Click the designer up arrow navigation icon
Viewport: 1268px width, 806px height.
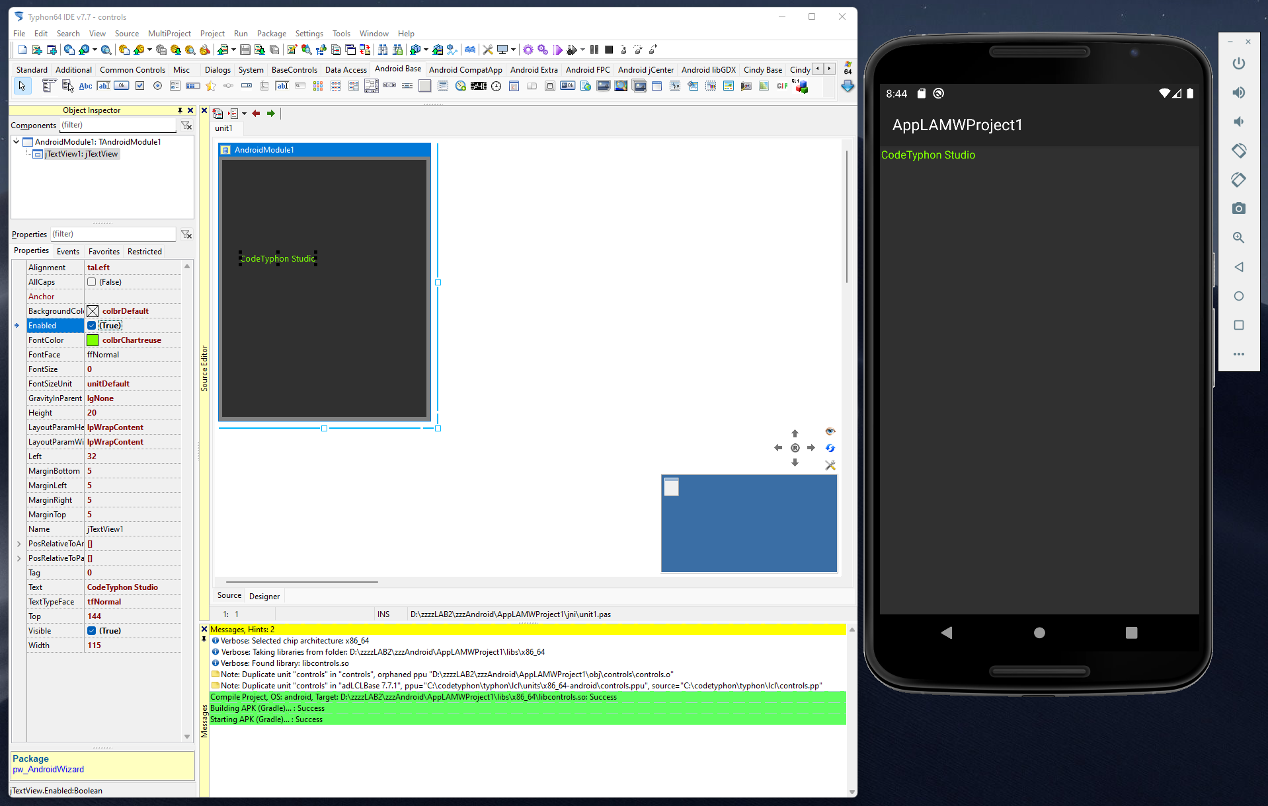pyautogui.click(x=795, y=433)
